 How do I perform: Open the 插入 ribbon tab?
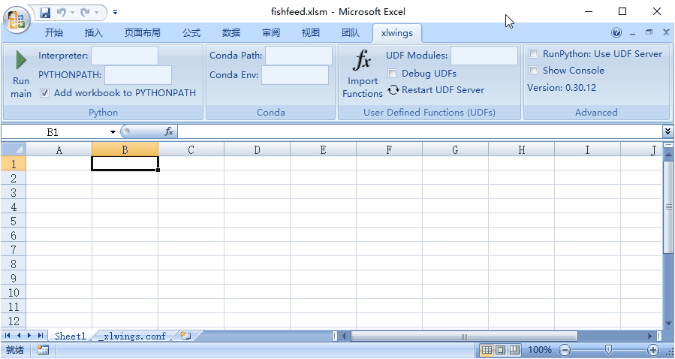click(x=93, y=33)
